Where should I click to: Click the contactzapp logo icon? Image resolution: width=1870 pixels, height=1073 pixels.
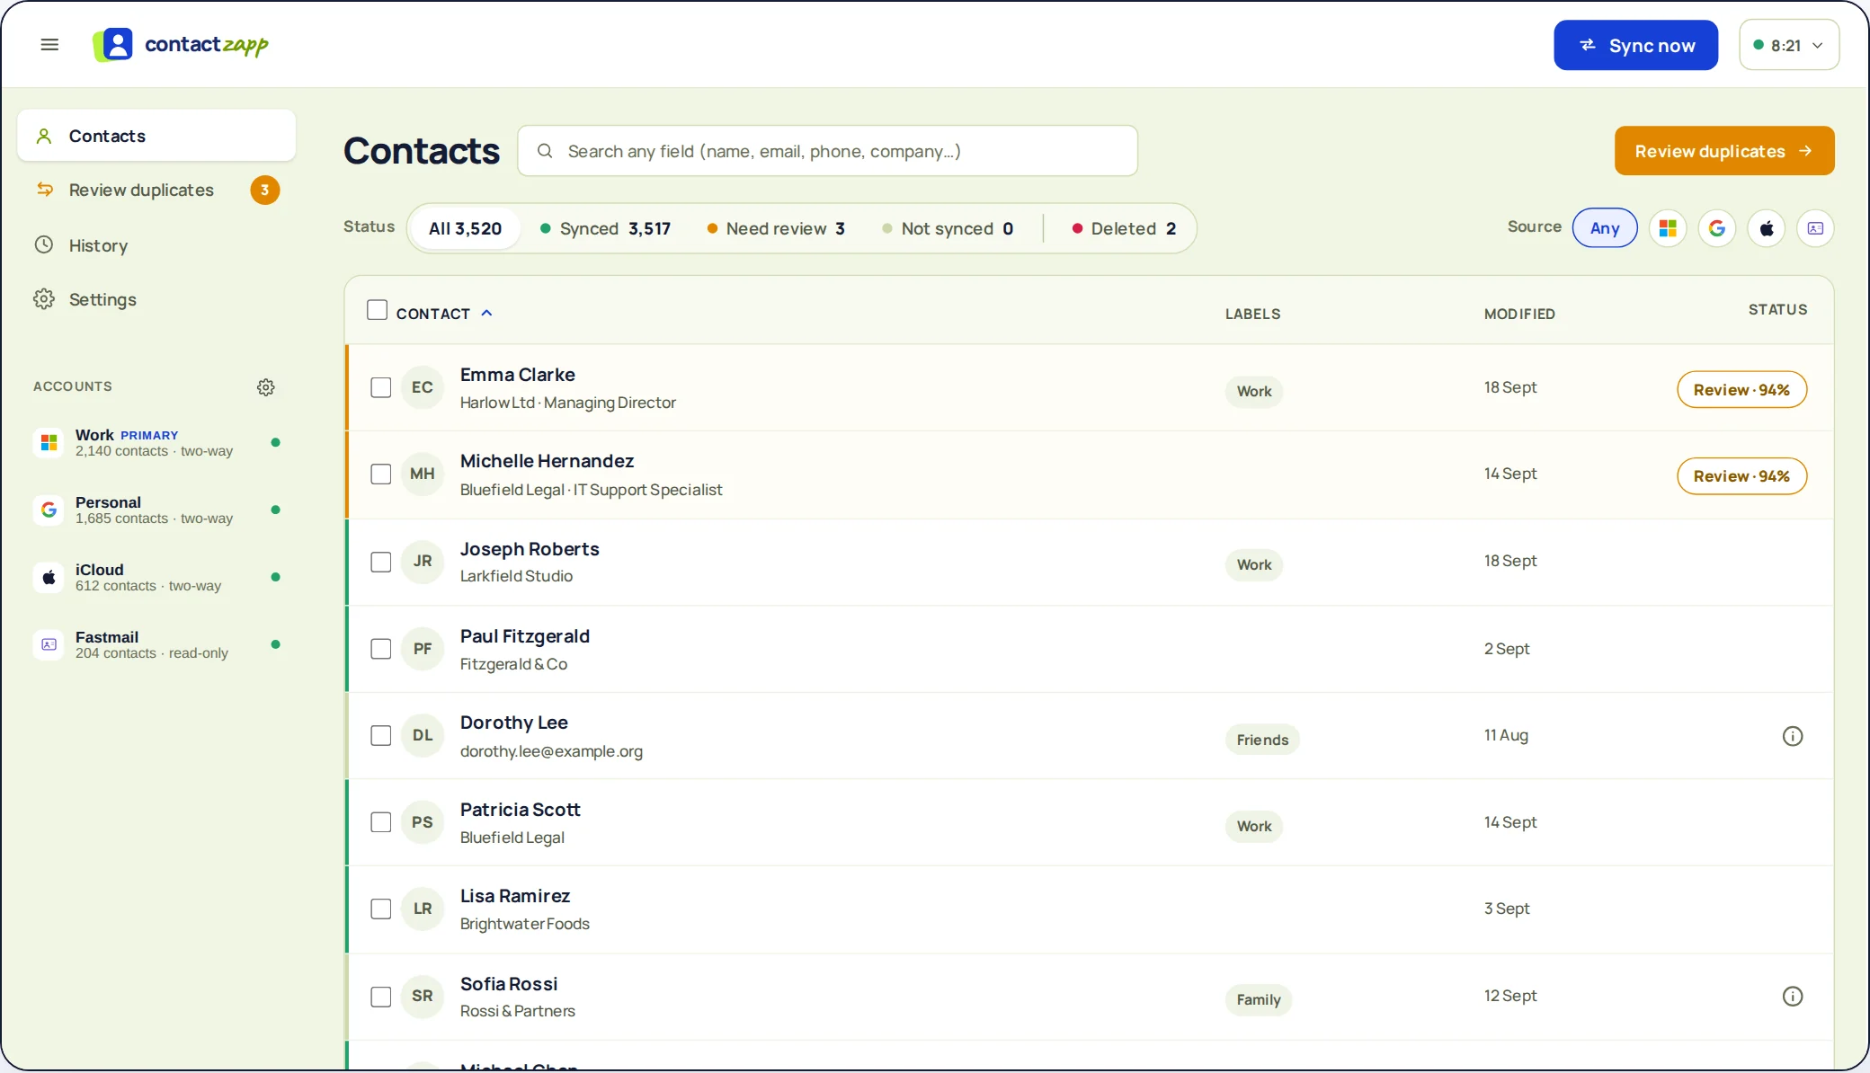click(113, 45)
